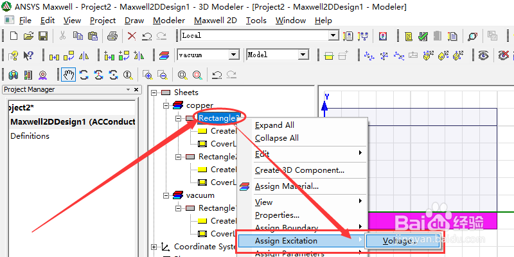Open Project Manager pin dropdown arrow
This screenshot has height=257, width=514.
pos(128,90)
